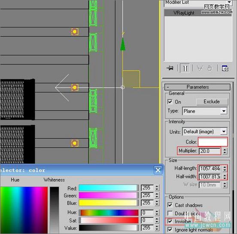The width and height of the screenshot is (237, 234).
Task: Click the Value number field
Action: tap(147, 228)
